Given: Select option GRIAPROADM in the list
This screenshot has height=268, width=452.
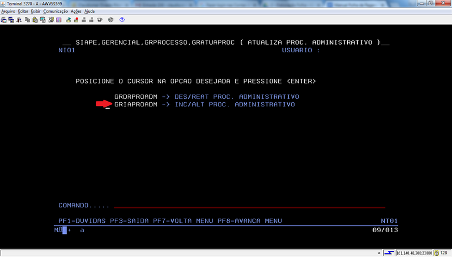Looking at the screenshot, I should pos(136,105).
